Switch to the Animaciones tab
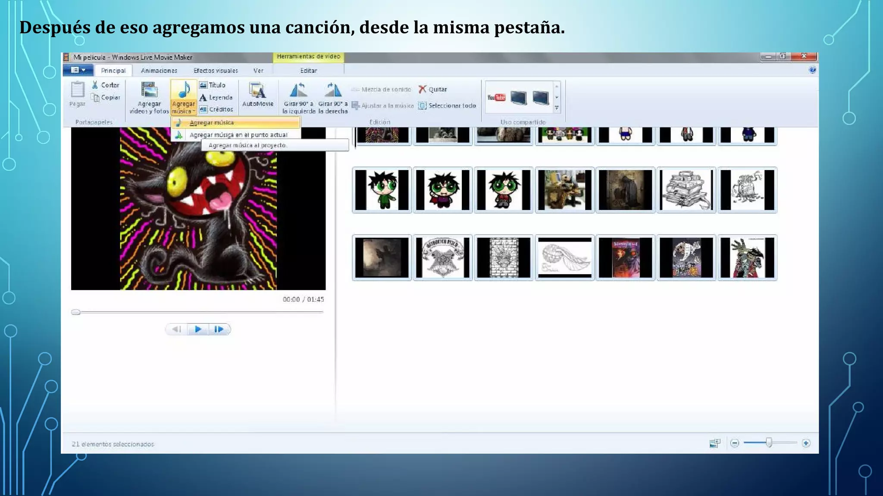The height and width of the screenshot is (496, 883). point(159,71)
